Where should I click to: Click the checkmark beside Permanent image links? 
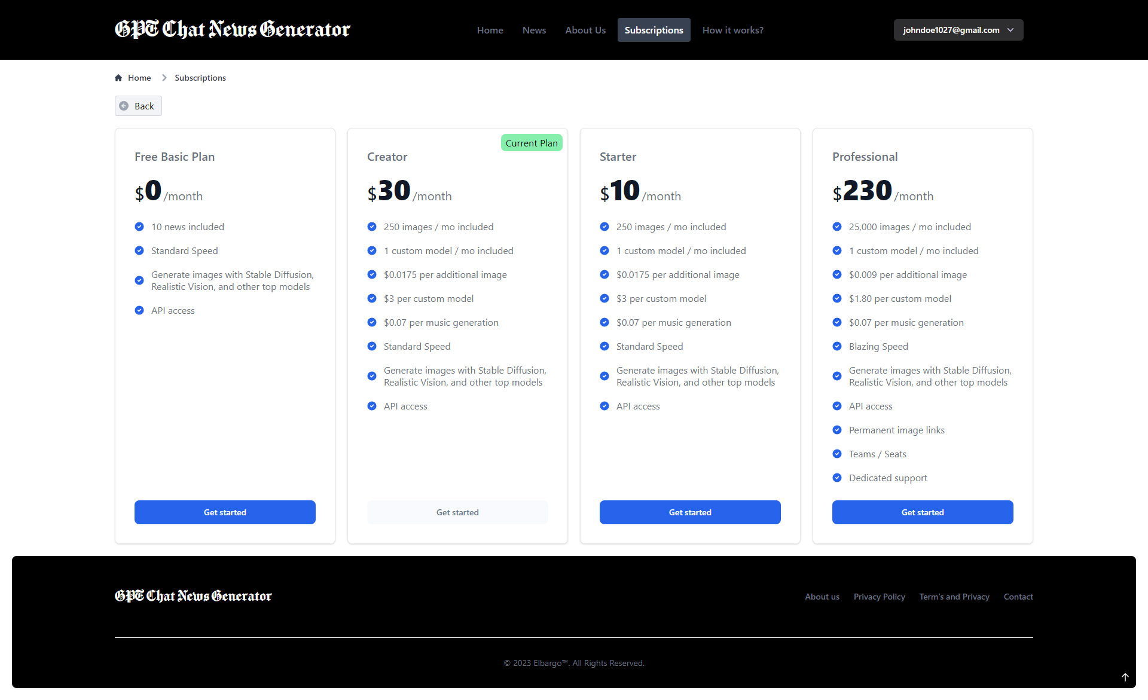pos(837,430)
